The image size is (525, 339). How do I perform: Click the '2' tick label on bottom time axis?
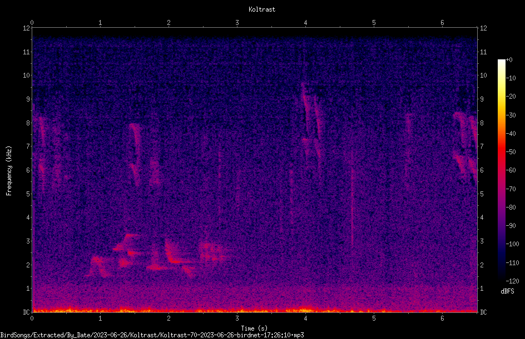[x=169, y=318]
